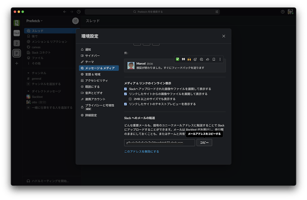Image resolution: width=307 pixels, height=200 pixels.
Task: Collapse the チャンネル section
Action: [x=28, y=73]
